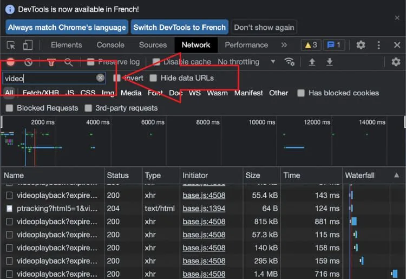This screenshot has width=406, height=279.
Task: Open the three-dot DevTools menu
Action: coord(379,45)
